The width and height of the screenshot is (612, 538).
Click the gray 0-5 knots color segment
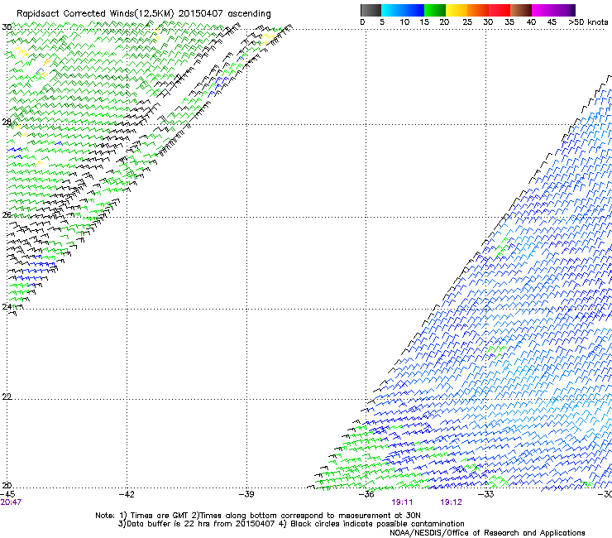(371, 11)
